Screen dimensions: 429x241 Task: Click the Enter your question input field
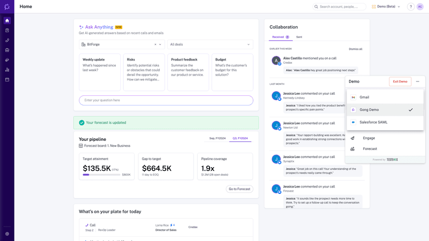click(x=166, y=100)
